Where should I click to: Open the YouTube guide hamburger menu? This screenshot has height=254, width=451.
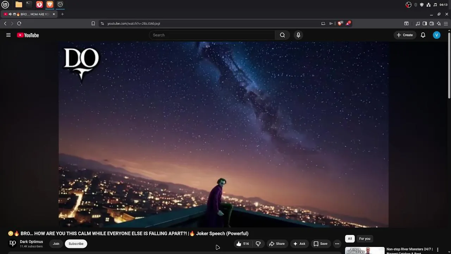(8, 35)
